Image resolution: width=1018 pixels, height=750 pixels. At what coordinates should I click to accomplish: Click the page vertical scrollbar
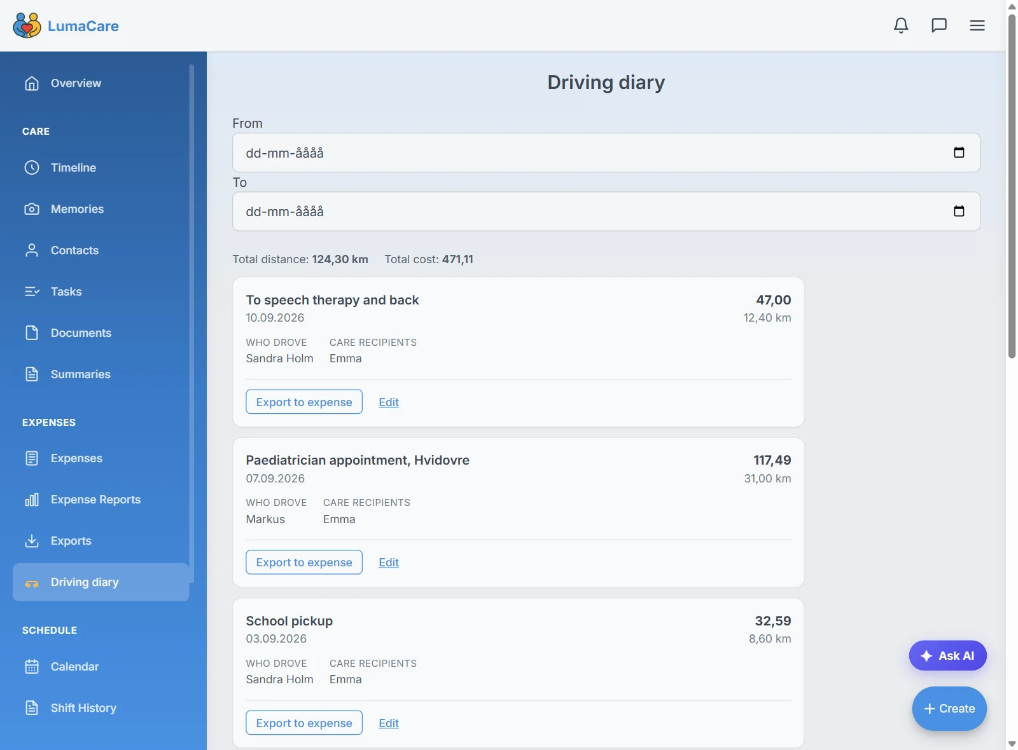tap(1012, 186)
